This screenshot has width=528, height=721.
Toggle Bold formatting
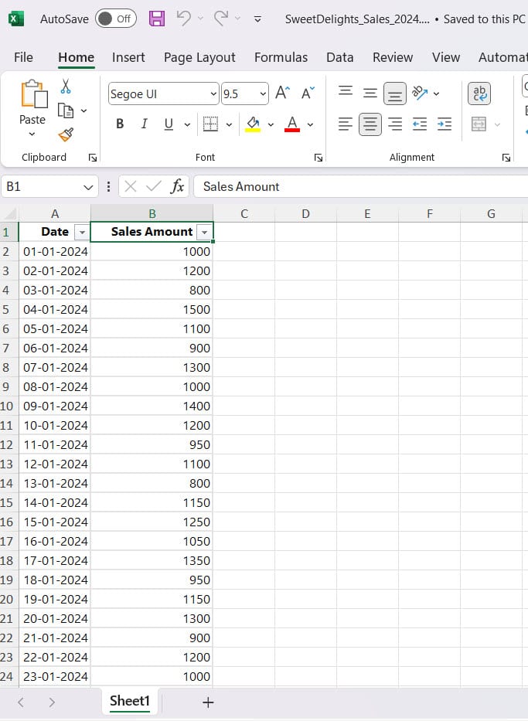120,124
